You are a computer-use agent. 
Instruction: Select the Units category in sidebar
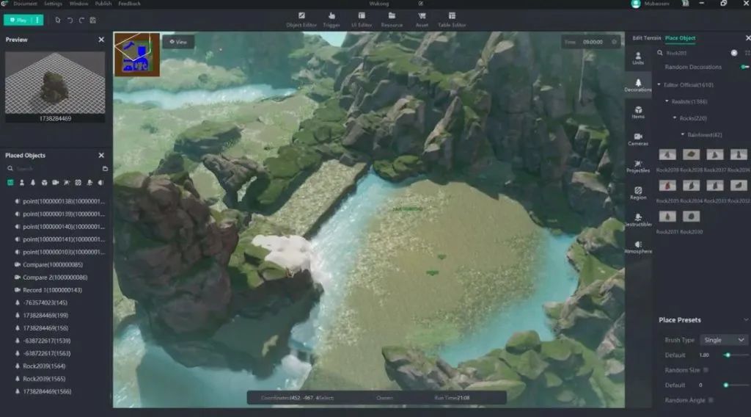[x=638, y=58]
